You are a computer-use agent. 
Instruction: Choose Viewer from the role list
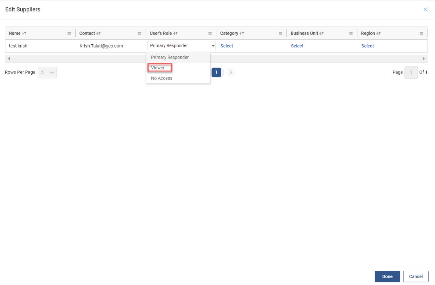(158, 68)
